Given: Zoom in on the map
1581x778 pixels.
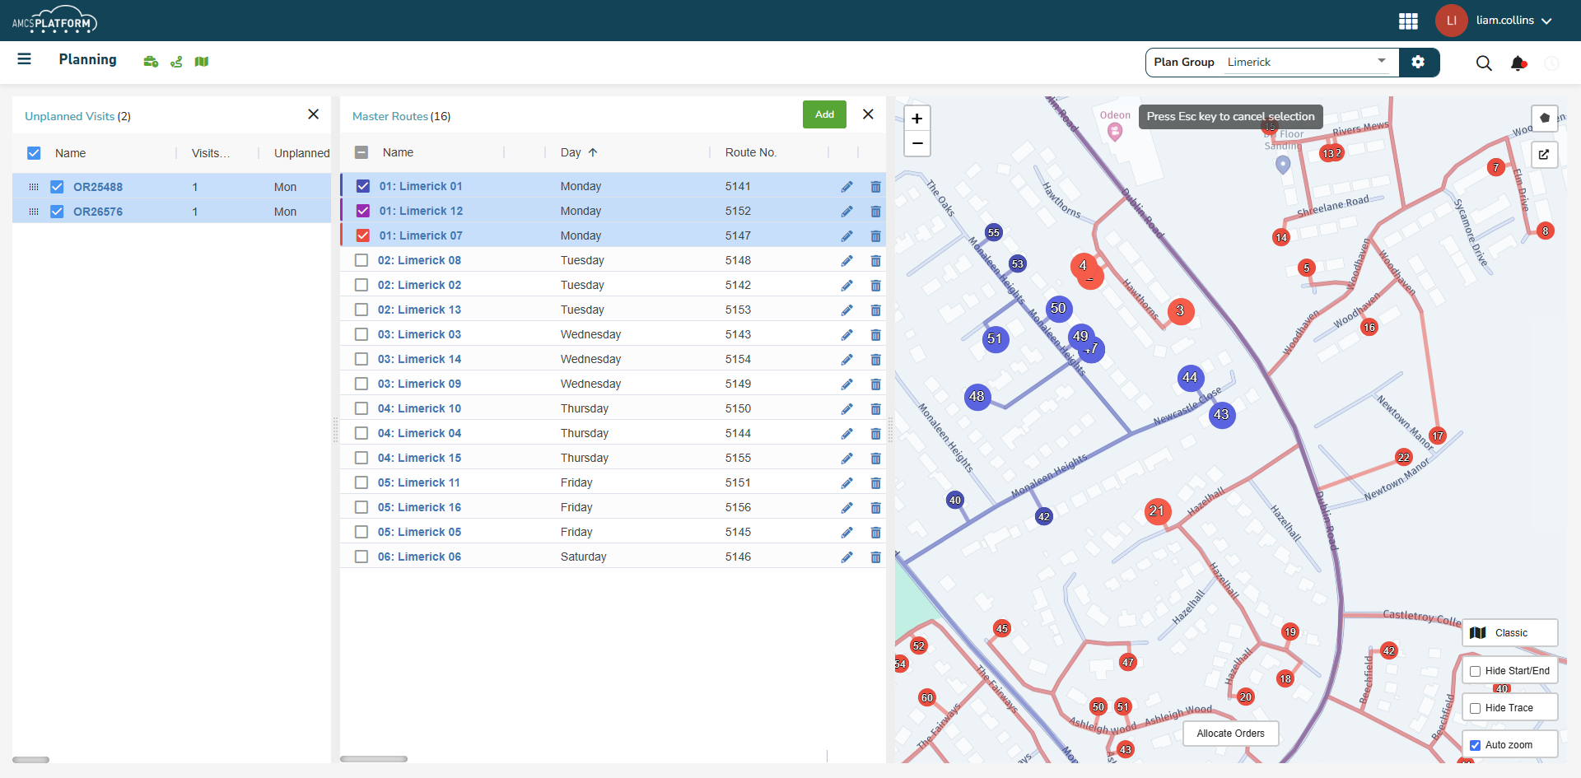Looking at the screenshot, I should 916,119.
